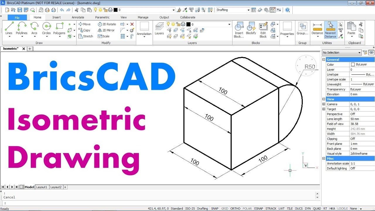Image resolution: width=375 pixels, height=211 pixels.
Task: Click the Edit Block tool
Action: 263,30
